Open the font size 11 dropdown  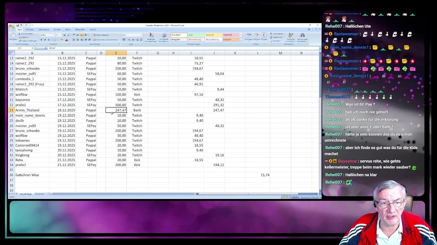[x=61, y=35]
